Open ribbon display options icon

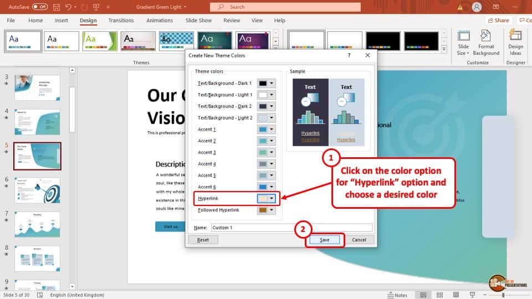coord(495,7)
